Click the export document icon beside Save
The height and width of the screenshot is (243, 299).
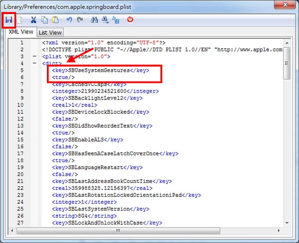(20, 20)
